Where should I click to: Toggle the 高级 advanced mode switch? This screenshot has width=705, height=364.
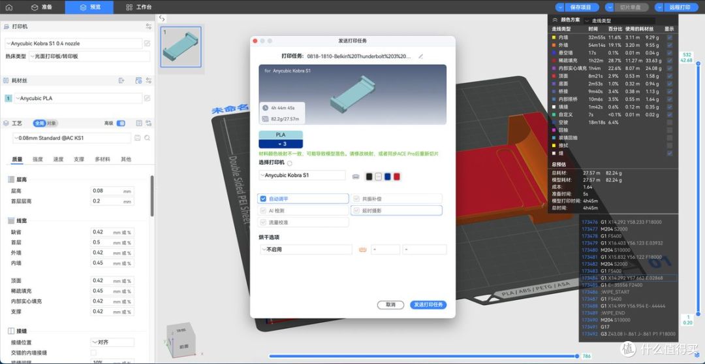[x=121, y=124]
